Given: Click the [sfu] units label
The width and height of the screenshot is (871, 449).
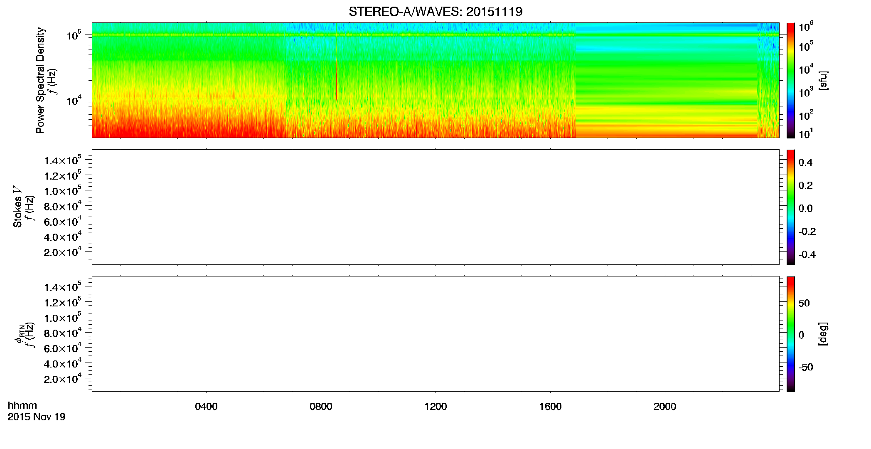Looking at the screenshot, I should tap(823, 80).
